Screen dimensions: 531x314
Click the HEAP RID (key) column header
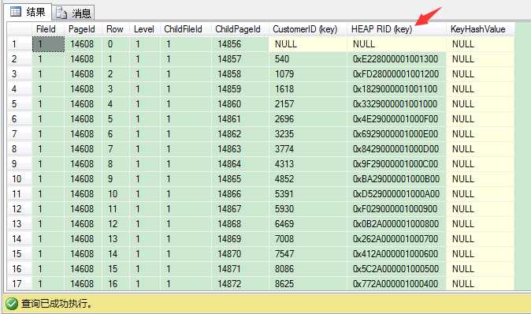396,29
